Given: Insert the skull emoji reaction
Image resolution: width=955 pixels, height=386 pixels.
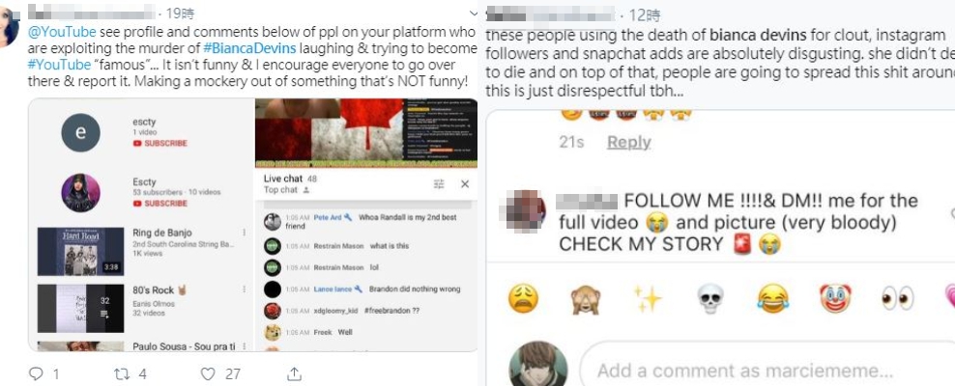Looking at the screenshot, I should (710, 298).
